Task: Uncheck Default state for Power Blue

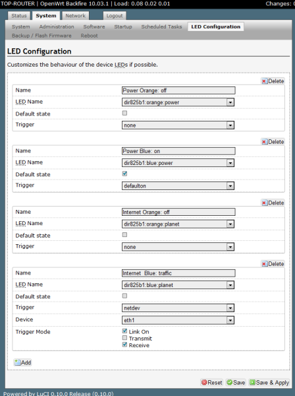Action: click(x=124, y=174)
